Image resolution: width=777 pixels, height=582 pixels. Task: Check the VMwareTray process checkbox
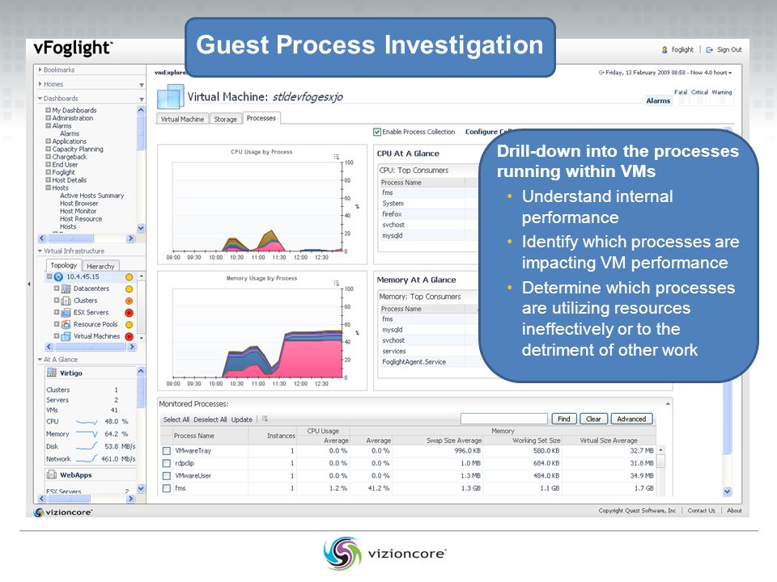tap(167, 451)
